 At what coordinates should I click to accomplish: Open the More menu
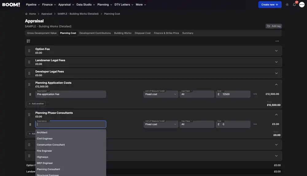141,5
